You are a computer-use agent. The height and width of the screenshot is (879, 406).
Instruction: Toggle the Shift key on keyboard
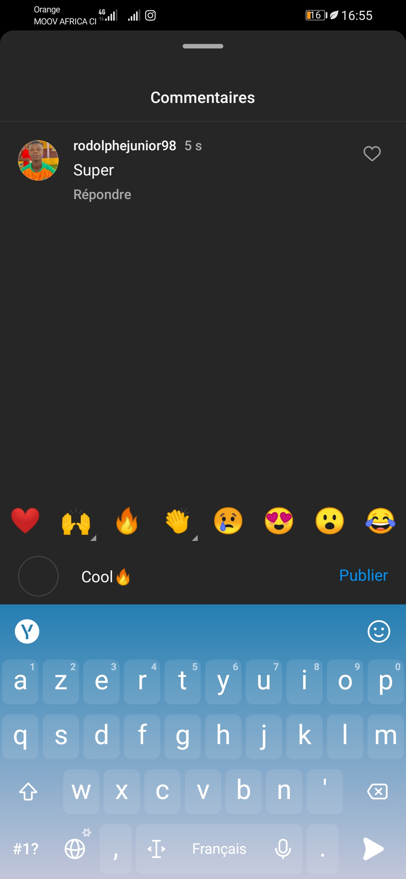(x=28, y=791)
